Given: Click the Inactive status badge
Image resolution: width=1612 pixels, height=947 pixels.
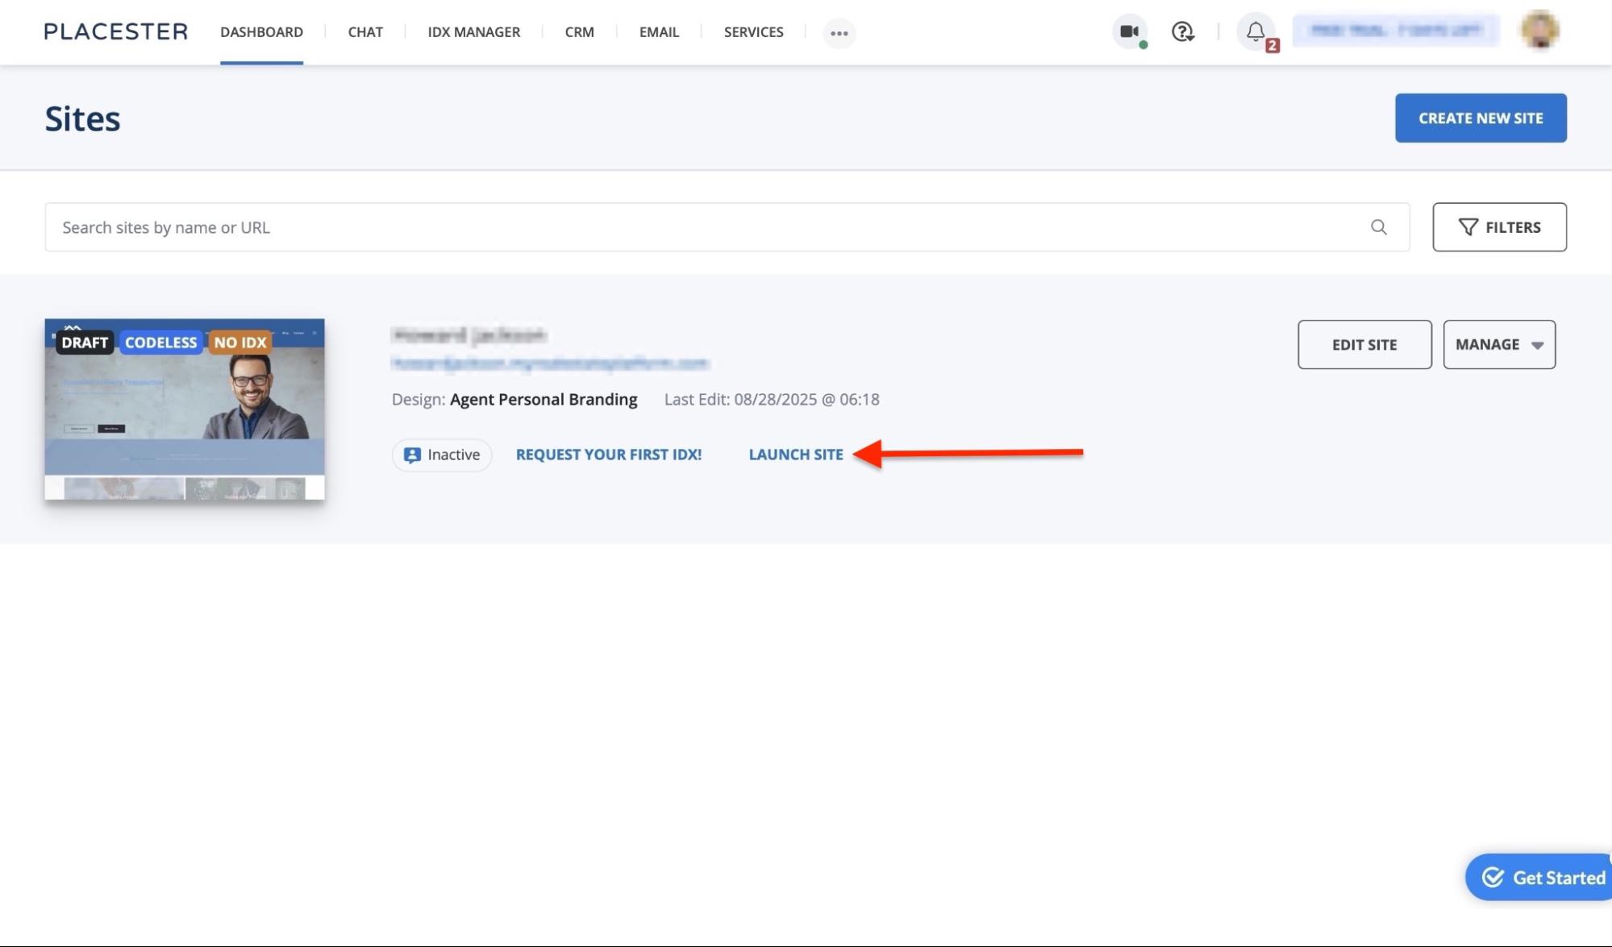Looking at the screenshot, I should click(442, 455).
